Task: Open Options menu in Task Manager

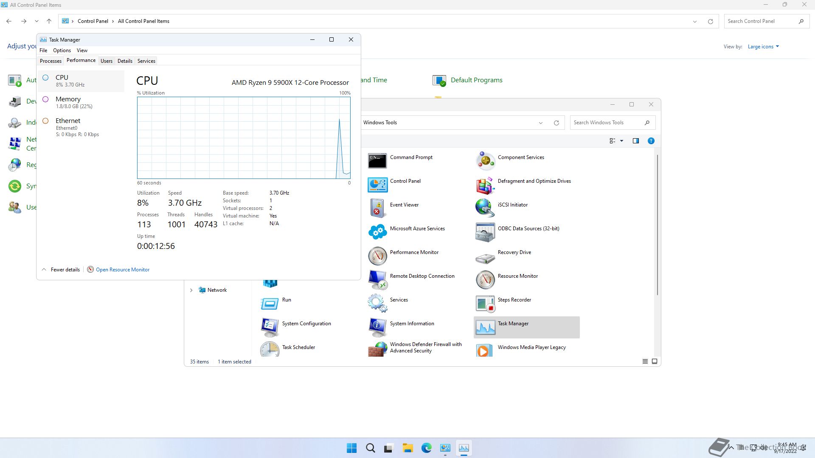Action: coord(62,50)
